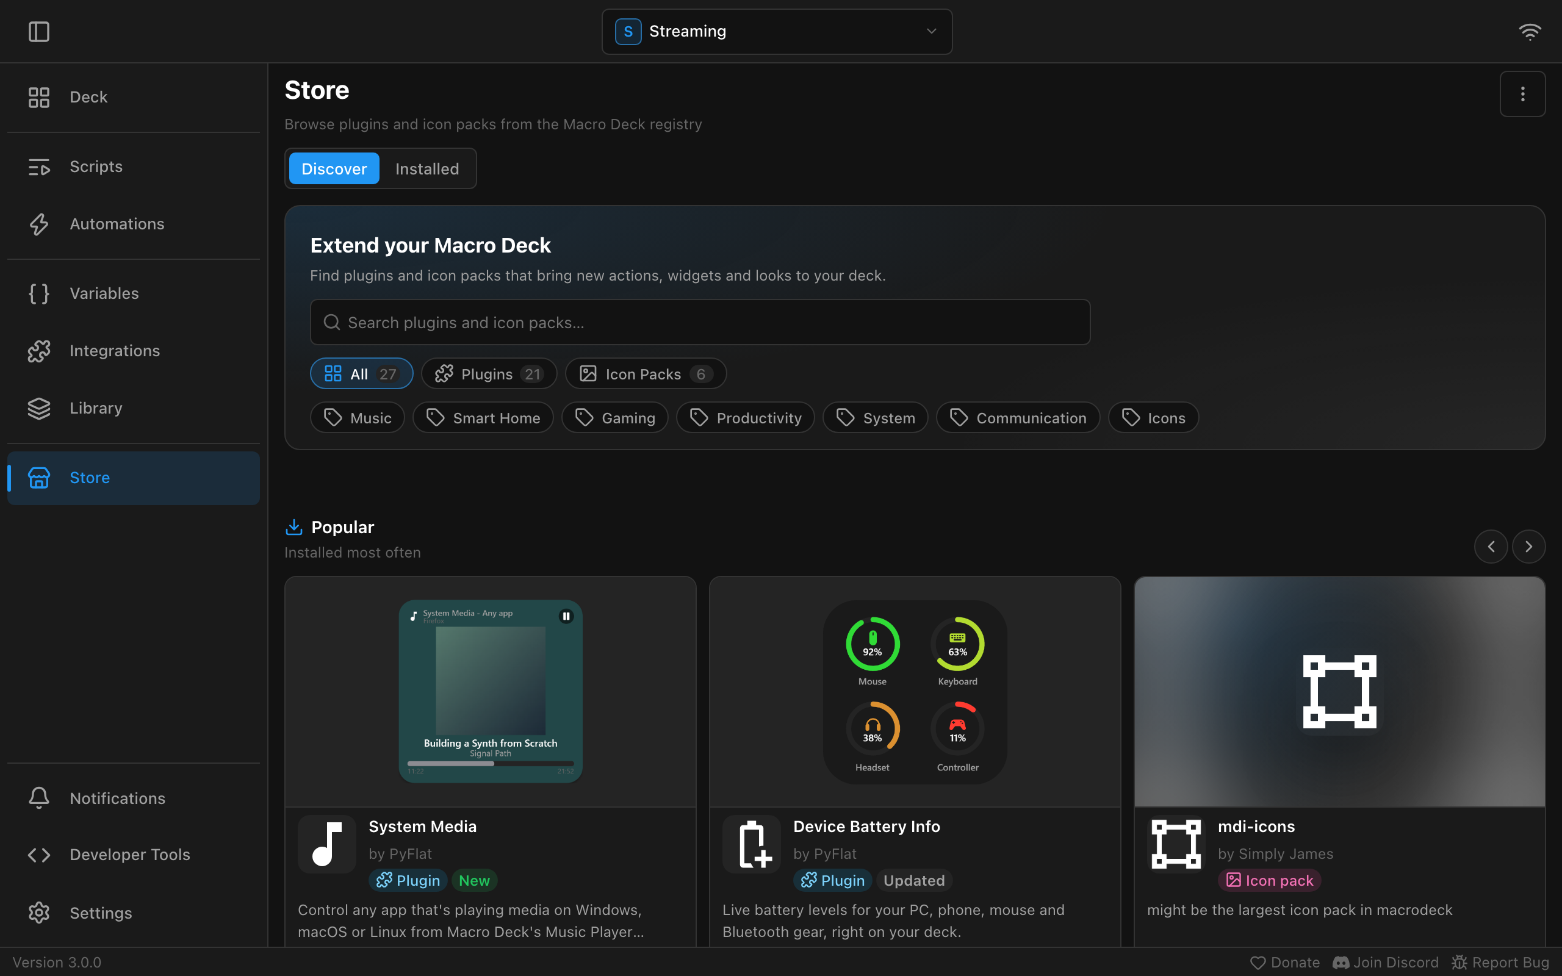Click the Report Bug link
1562x976 pixels.
pos(1500,963)
